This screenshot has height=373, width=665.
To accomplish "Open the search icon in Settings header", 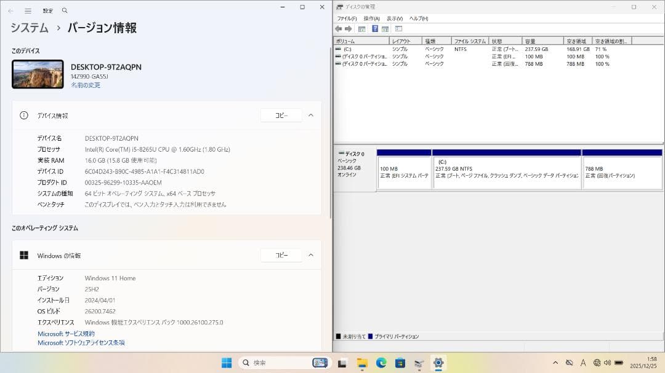I will (x=63, y=10).
